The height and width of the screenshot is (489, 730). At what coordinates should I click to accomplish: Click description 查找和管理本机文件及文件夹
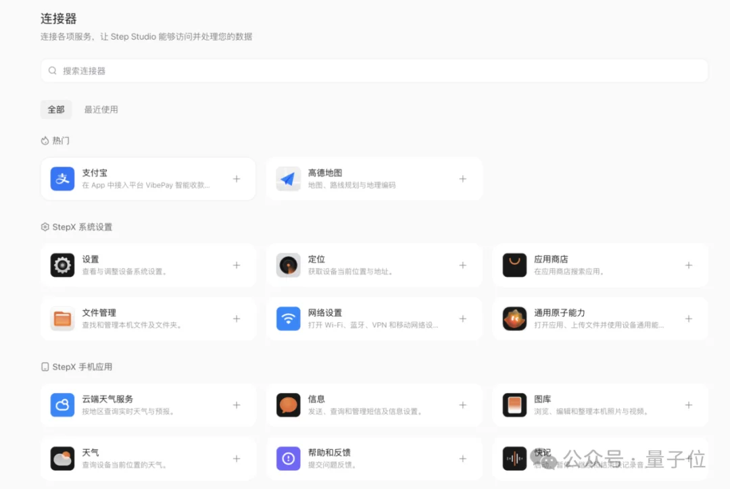coord(132,326)
